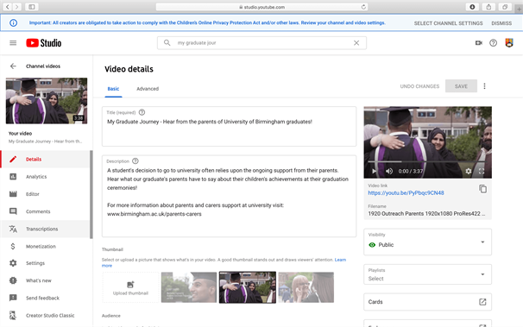Click the Upload thumbnail button
Screen dimensions: 523x327
tap(130, 287)
